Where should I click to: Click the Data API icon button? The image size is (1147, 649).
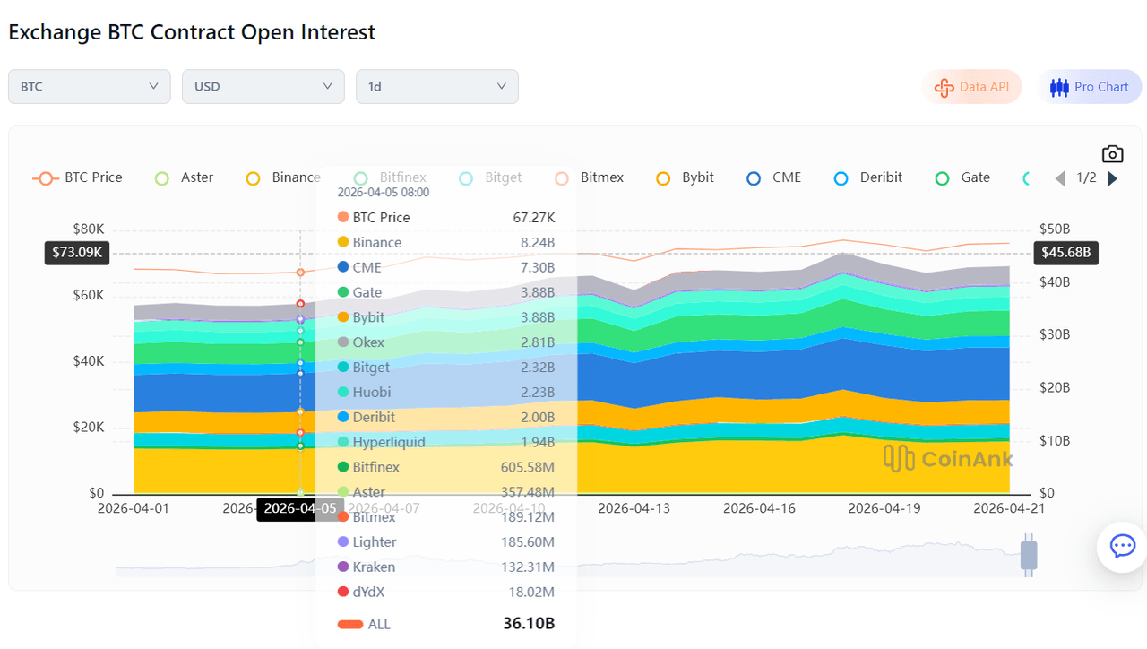(944, 87)
